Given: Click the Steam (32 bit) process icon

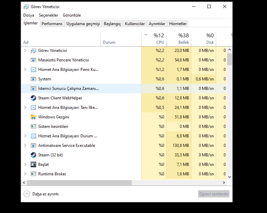Looking at the screenshot, I should (x=33, y=155).
